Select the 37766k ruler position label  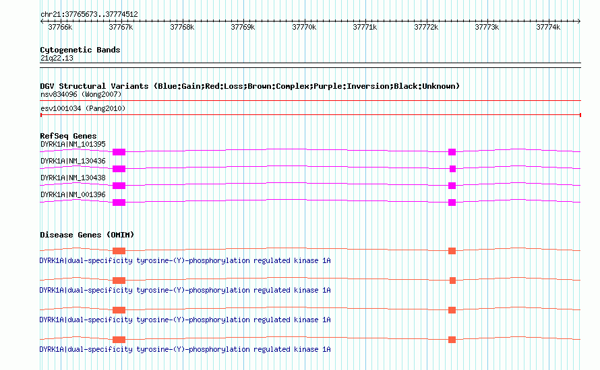[x=60, y=27]
